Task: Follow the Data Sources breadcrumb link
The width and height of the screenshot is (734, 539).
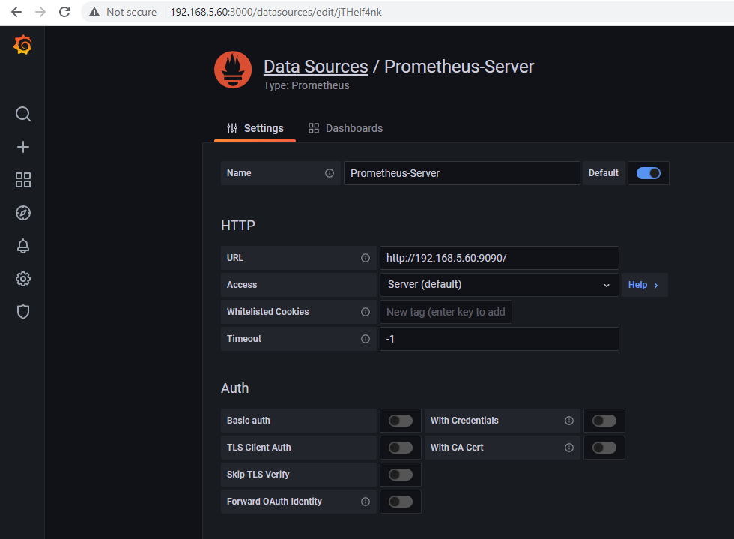Action: [x=316, y=67]
